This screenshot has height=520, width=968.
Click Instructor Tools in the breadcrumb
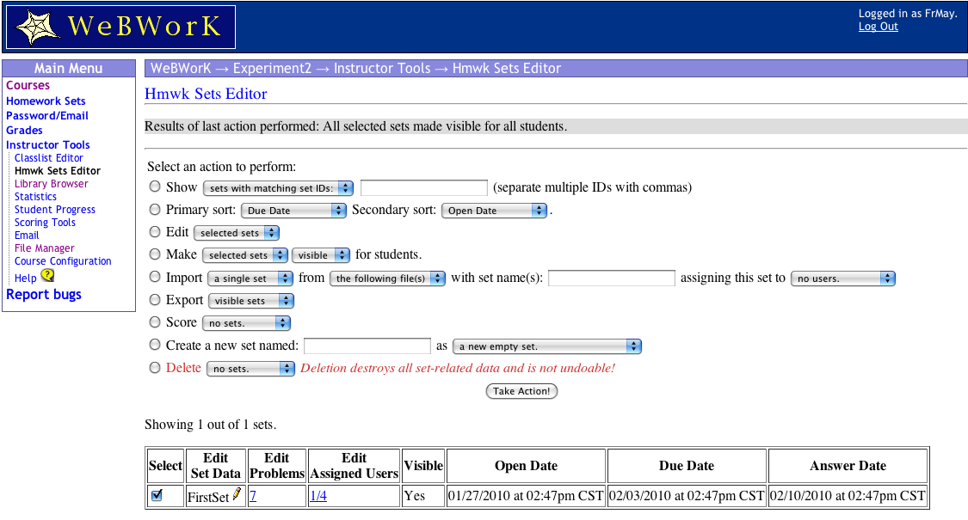click(x=382, y=69)
